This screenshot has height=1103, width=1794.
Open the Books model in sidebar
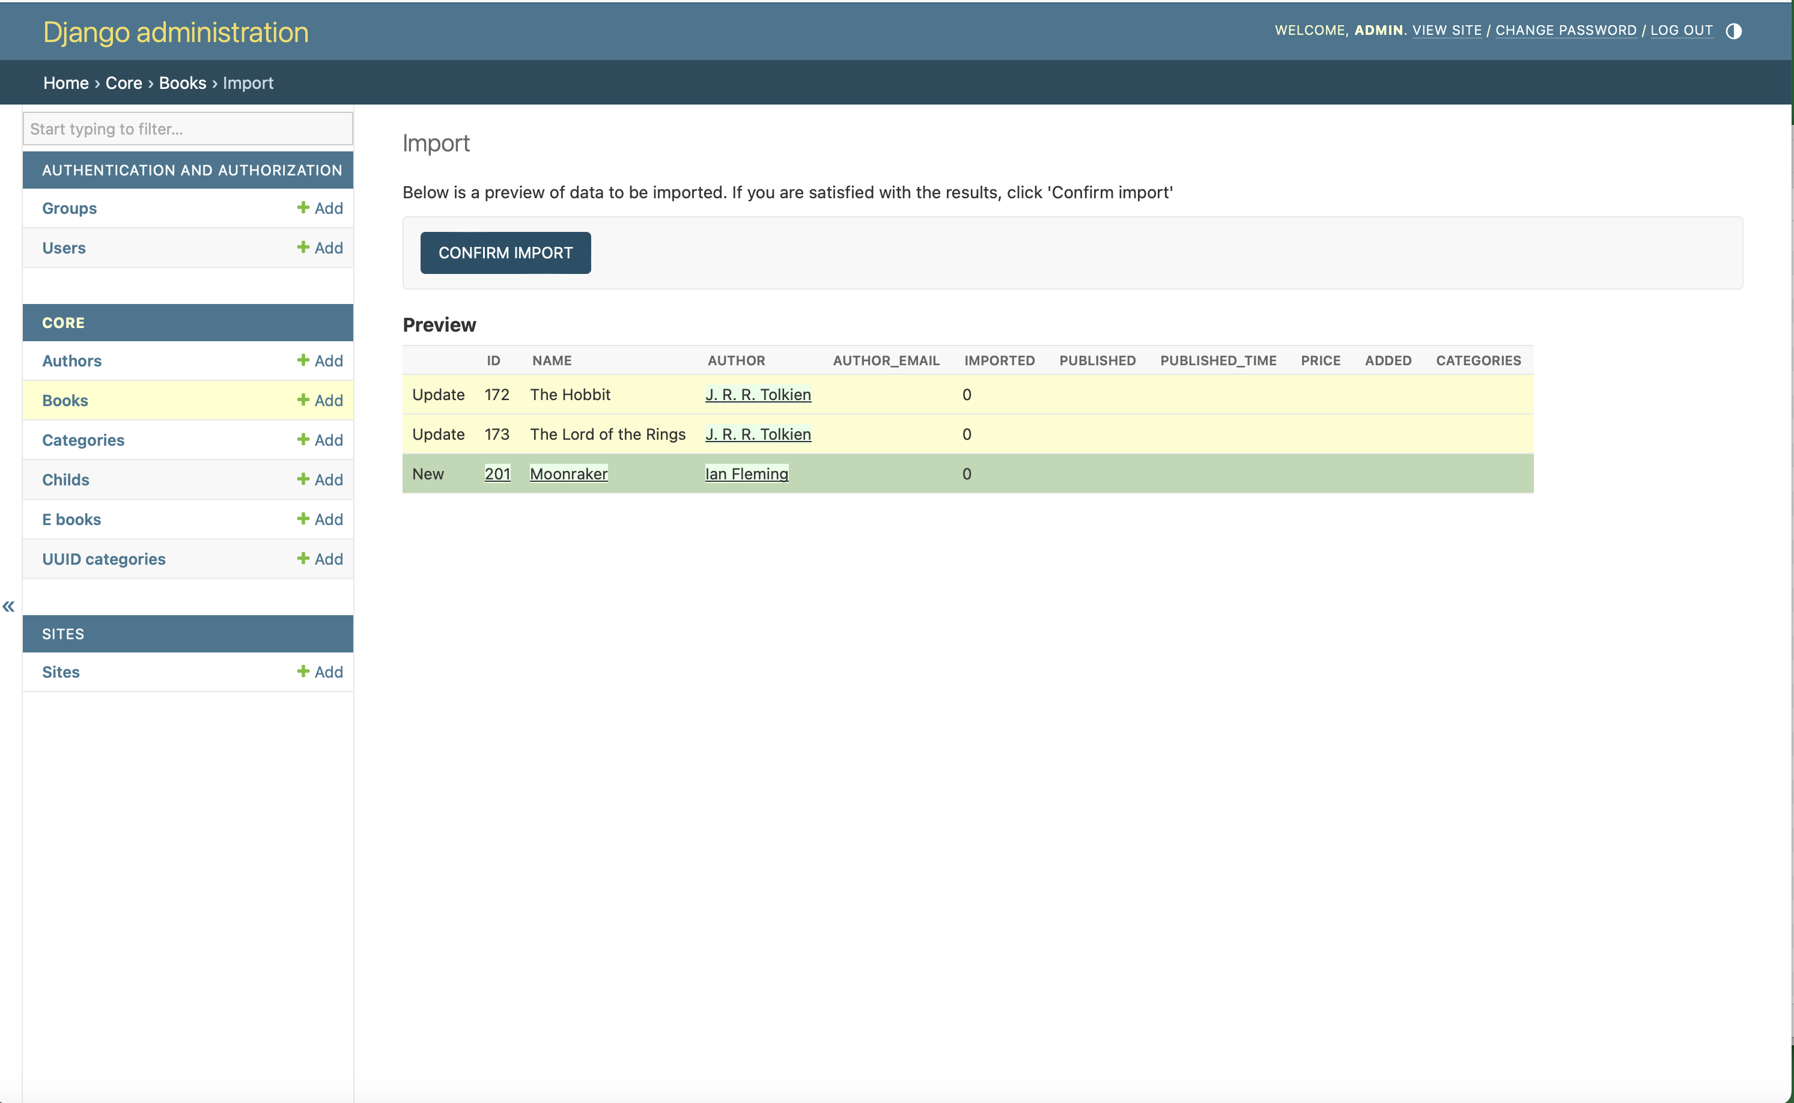click(x=65, y=400)
